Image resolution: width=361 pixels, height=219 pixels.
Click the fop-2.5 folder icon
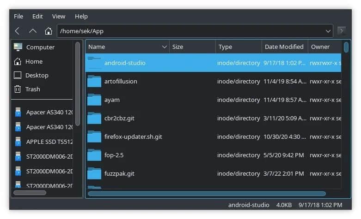point(94,155)
